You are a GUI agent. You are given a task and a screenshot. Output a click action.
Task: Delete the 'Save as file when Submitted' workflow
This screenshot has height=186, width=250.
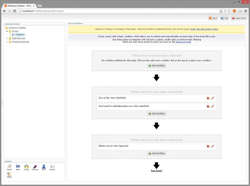pyautogui.click(x=208, y=98)
